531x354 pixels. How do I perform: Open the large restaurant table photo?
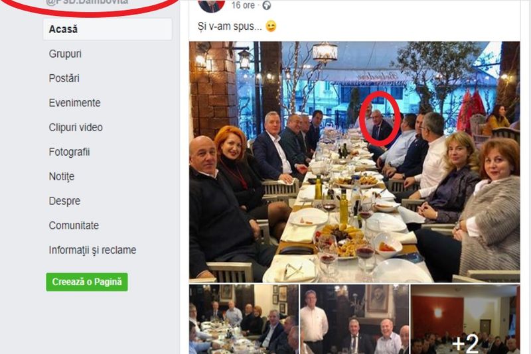354,162
